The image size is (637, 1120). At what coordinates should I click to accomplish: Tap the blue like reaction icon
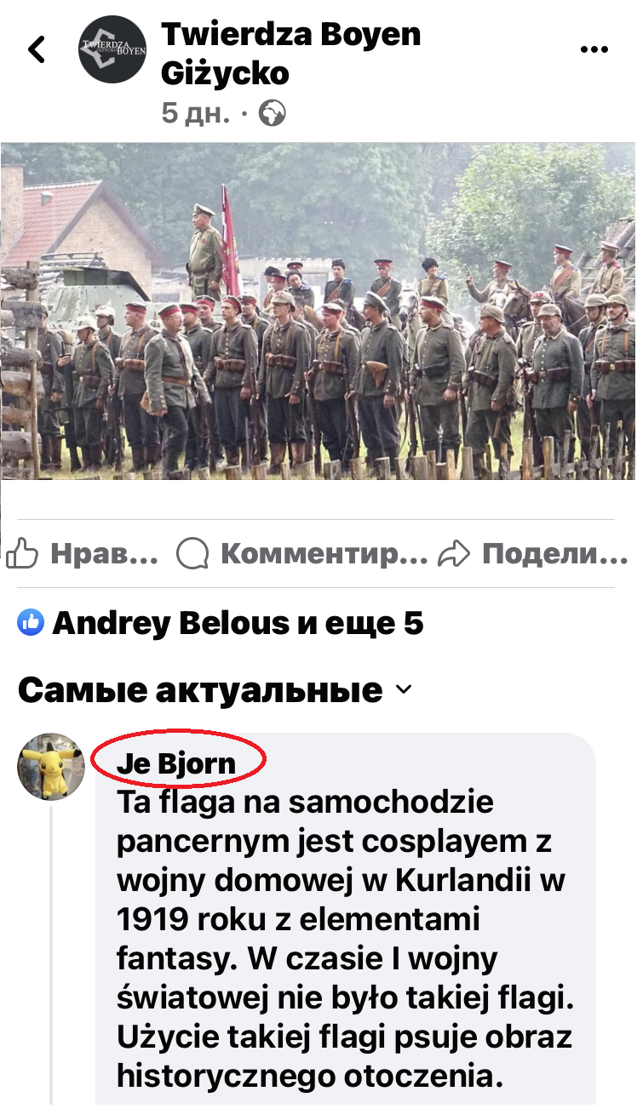(31, 623)
